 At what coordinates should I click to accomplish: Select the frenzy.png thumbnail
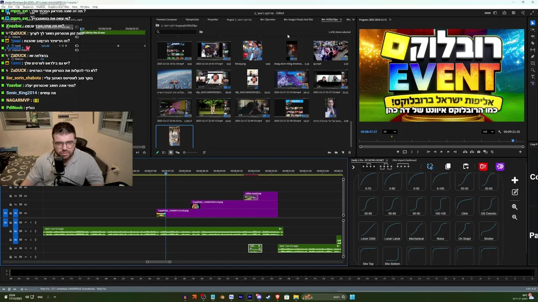click(x=252, y=51)
